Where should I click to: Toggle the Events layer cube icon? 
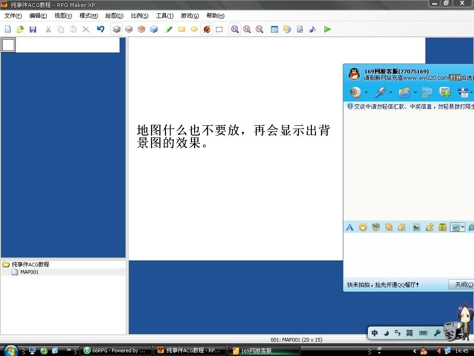tap(154, 29)
